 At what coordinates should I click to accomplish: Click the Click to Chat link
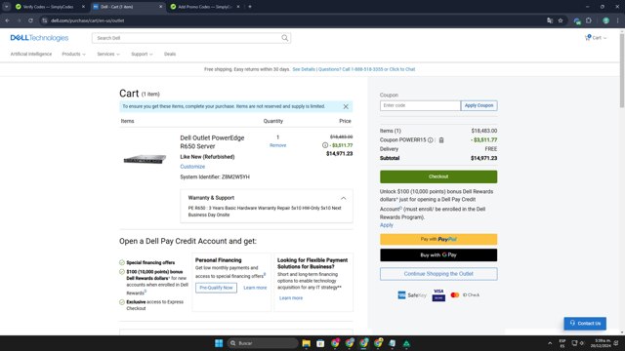(x=402, y=69)
